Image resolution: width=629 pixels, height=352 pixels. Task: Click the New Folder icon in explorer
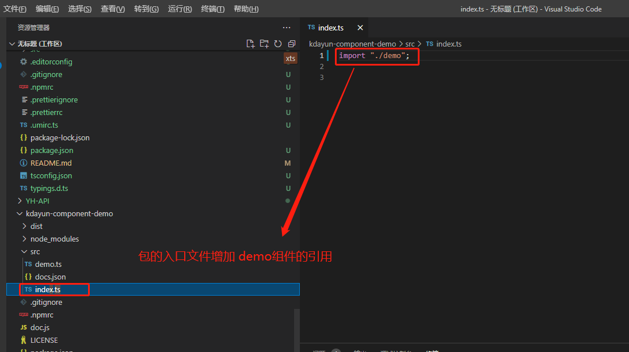[264, 44]
